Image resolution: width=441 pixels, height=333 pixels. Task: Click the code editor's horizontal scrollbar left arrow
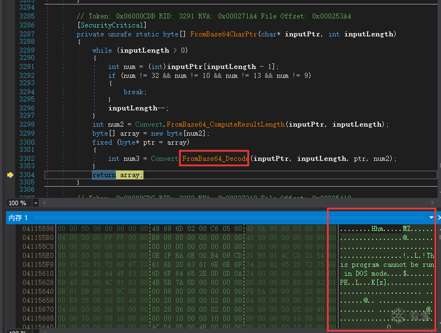click(44, 203)
